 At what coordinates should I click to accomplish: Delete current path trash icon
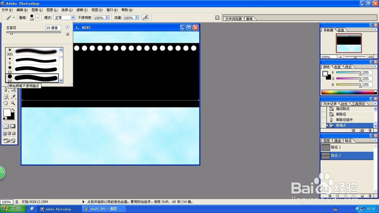coord(370,196)
